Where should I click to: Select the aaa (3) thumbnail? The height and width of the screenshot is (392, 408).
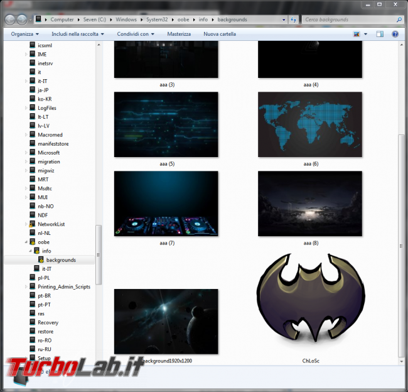point(166,60)
